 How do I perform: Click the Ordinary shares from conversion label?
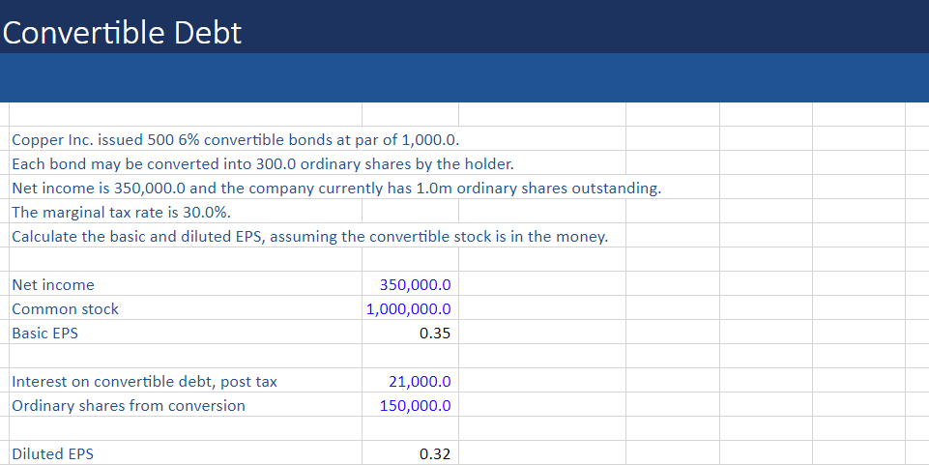[129, 406]
